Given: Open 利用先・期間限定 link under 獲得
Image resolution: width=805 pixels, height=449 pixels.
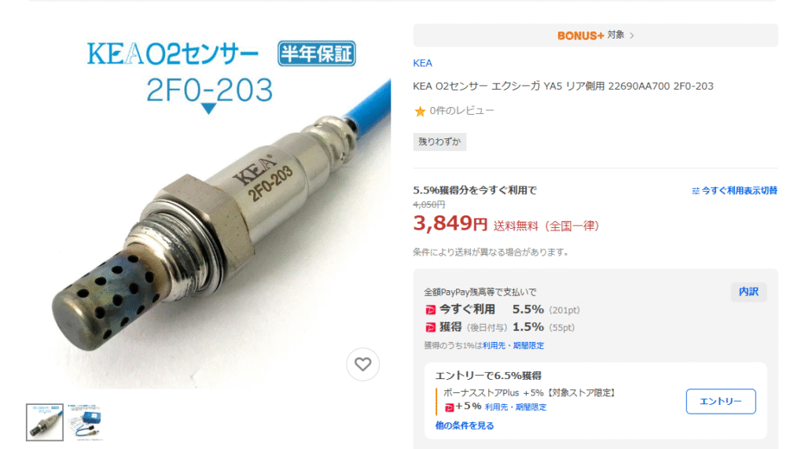Looking at the screenshot, I should (x=513, y=346).
